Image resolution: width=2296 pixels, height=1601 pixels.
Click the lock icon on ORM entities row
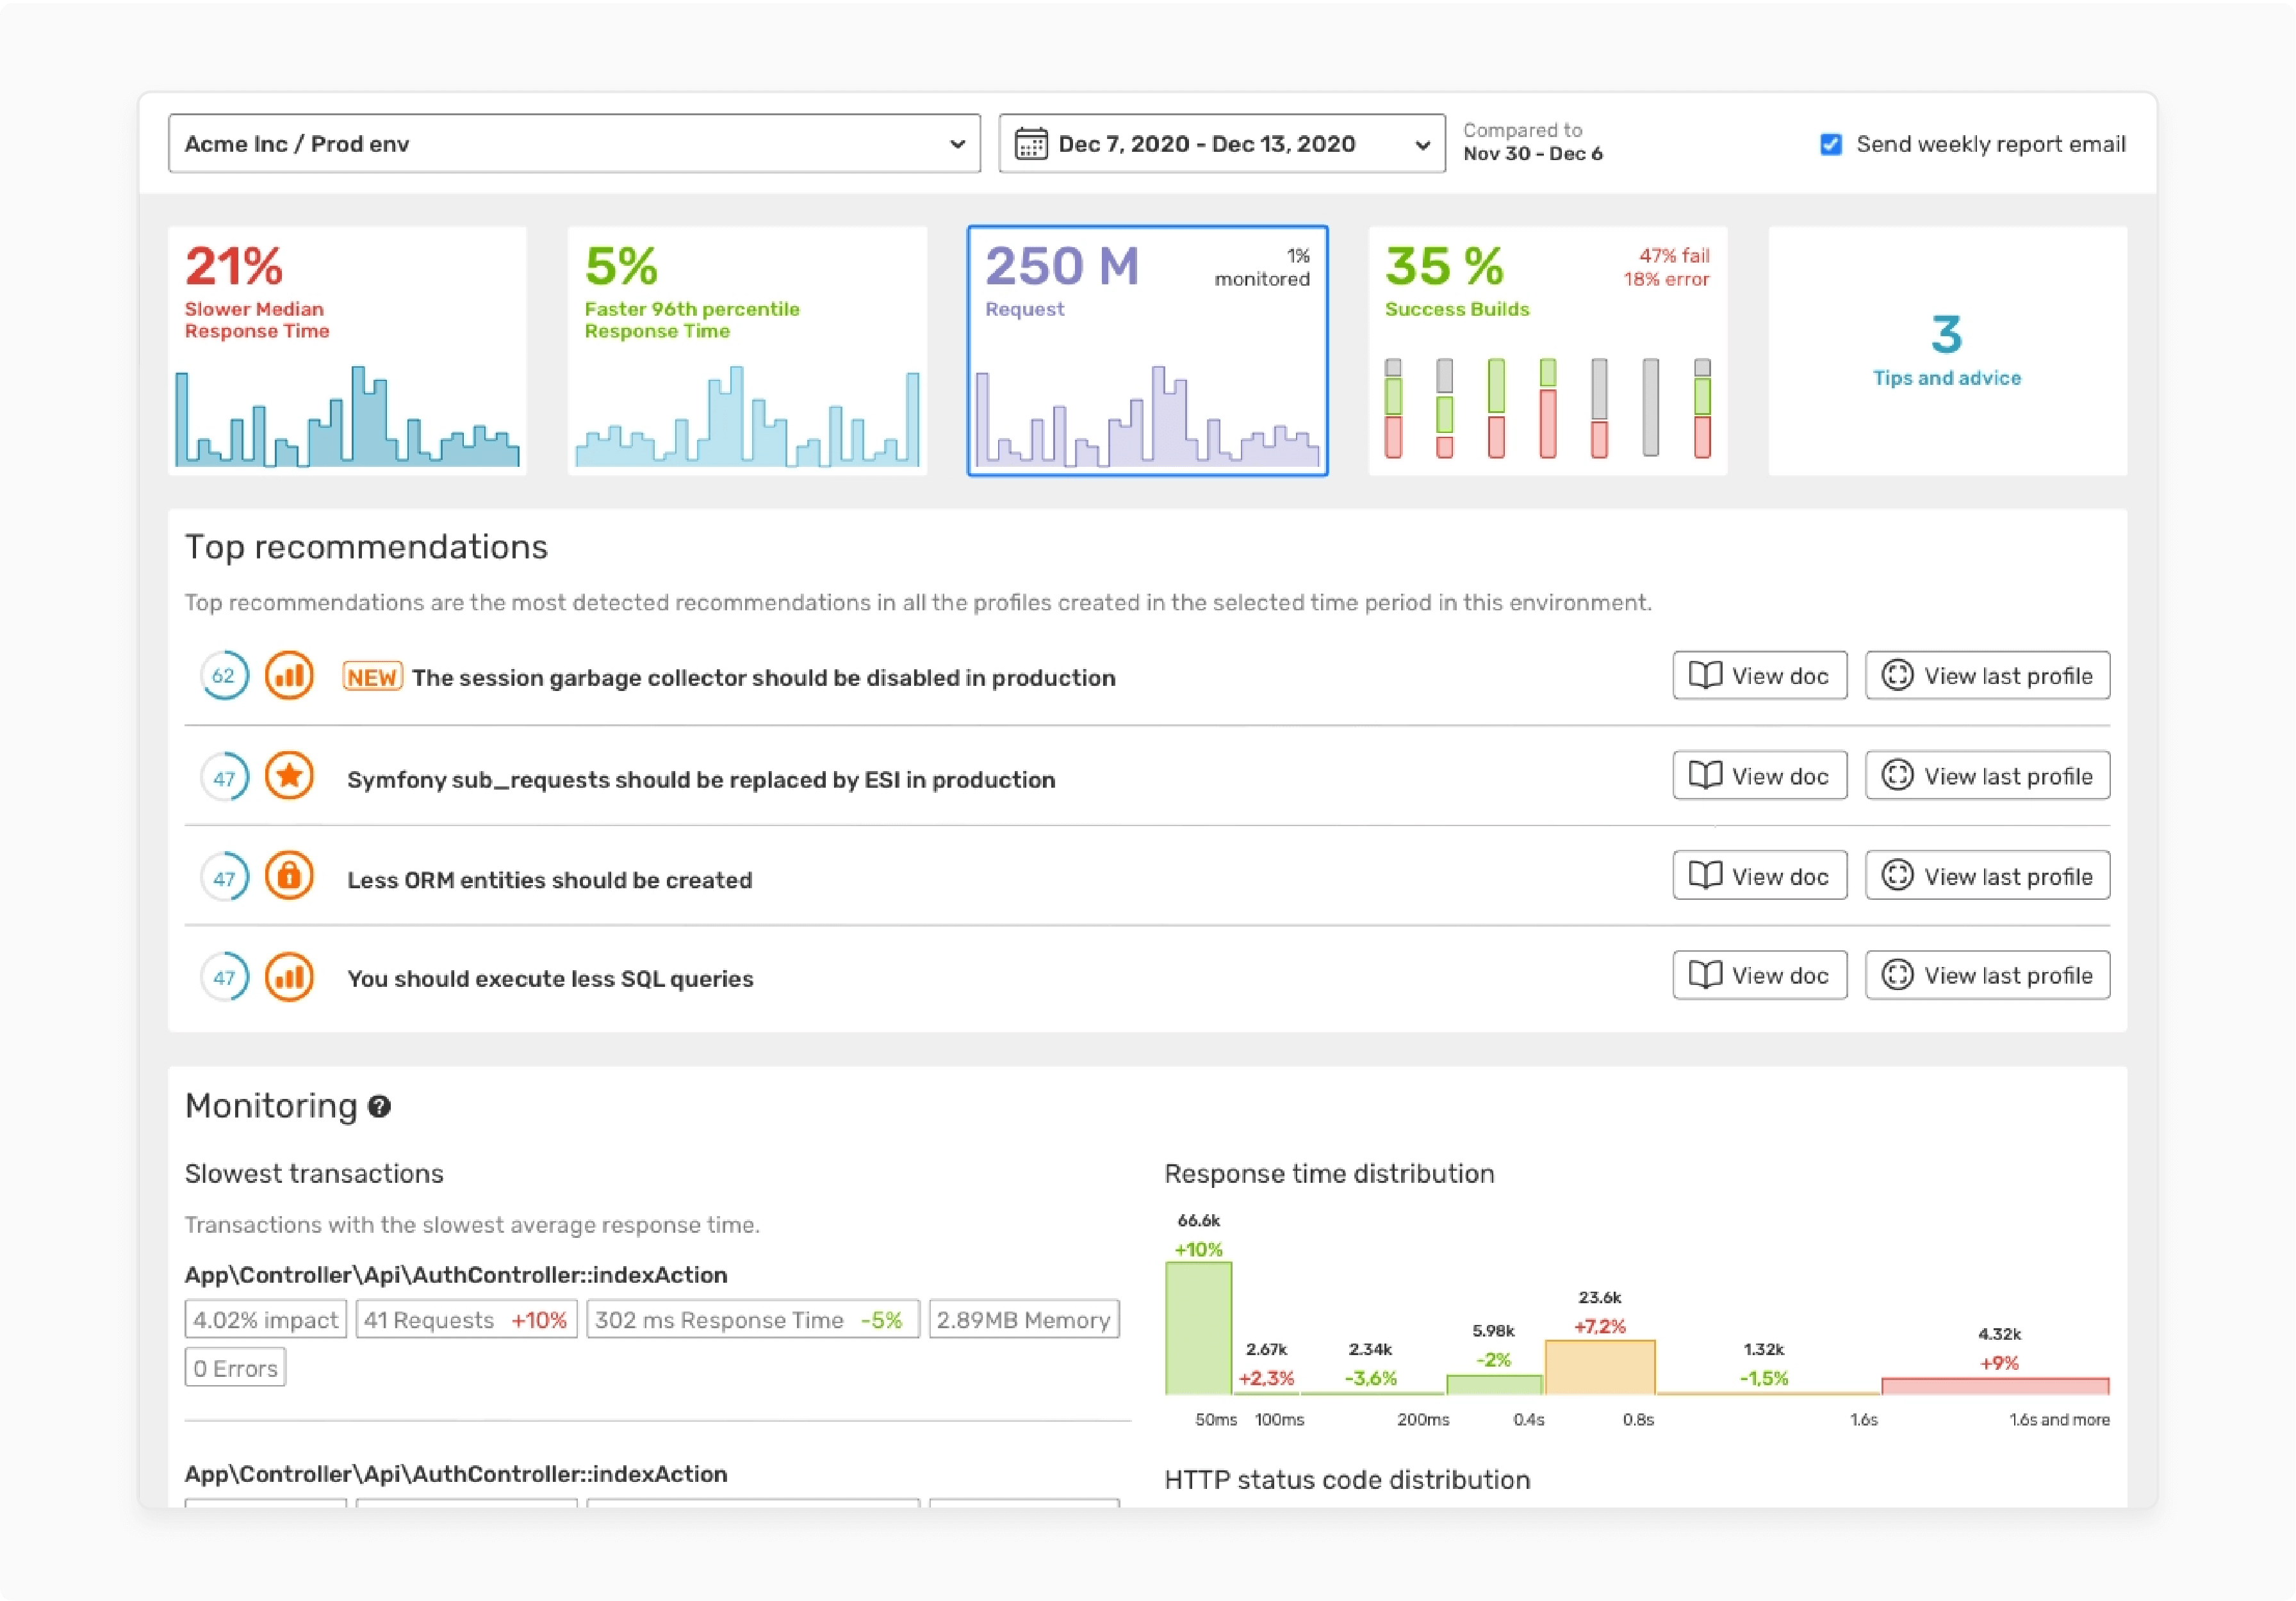pos(289,877)
